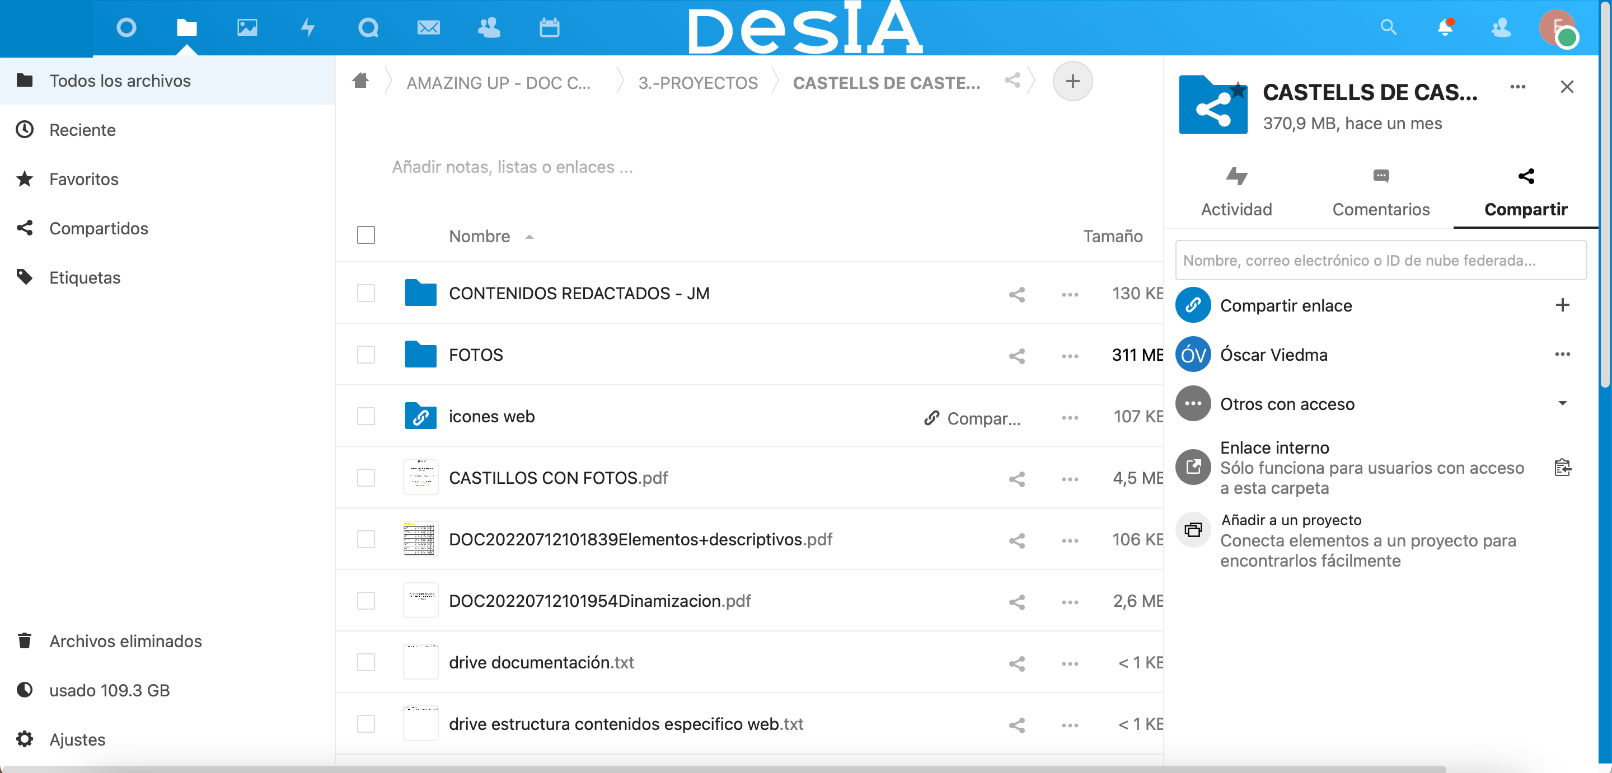Open the Calendar app icon
The width and height of the screenshot is (1612, 773).
(x=550, y=27)
